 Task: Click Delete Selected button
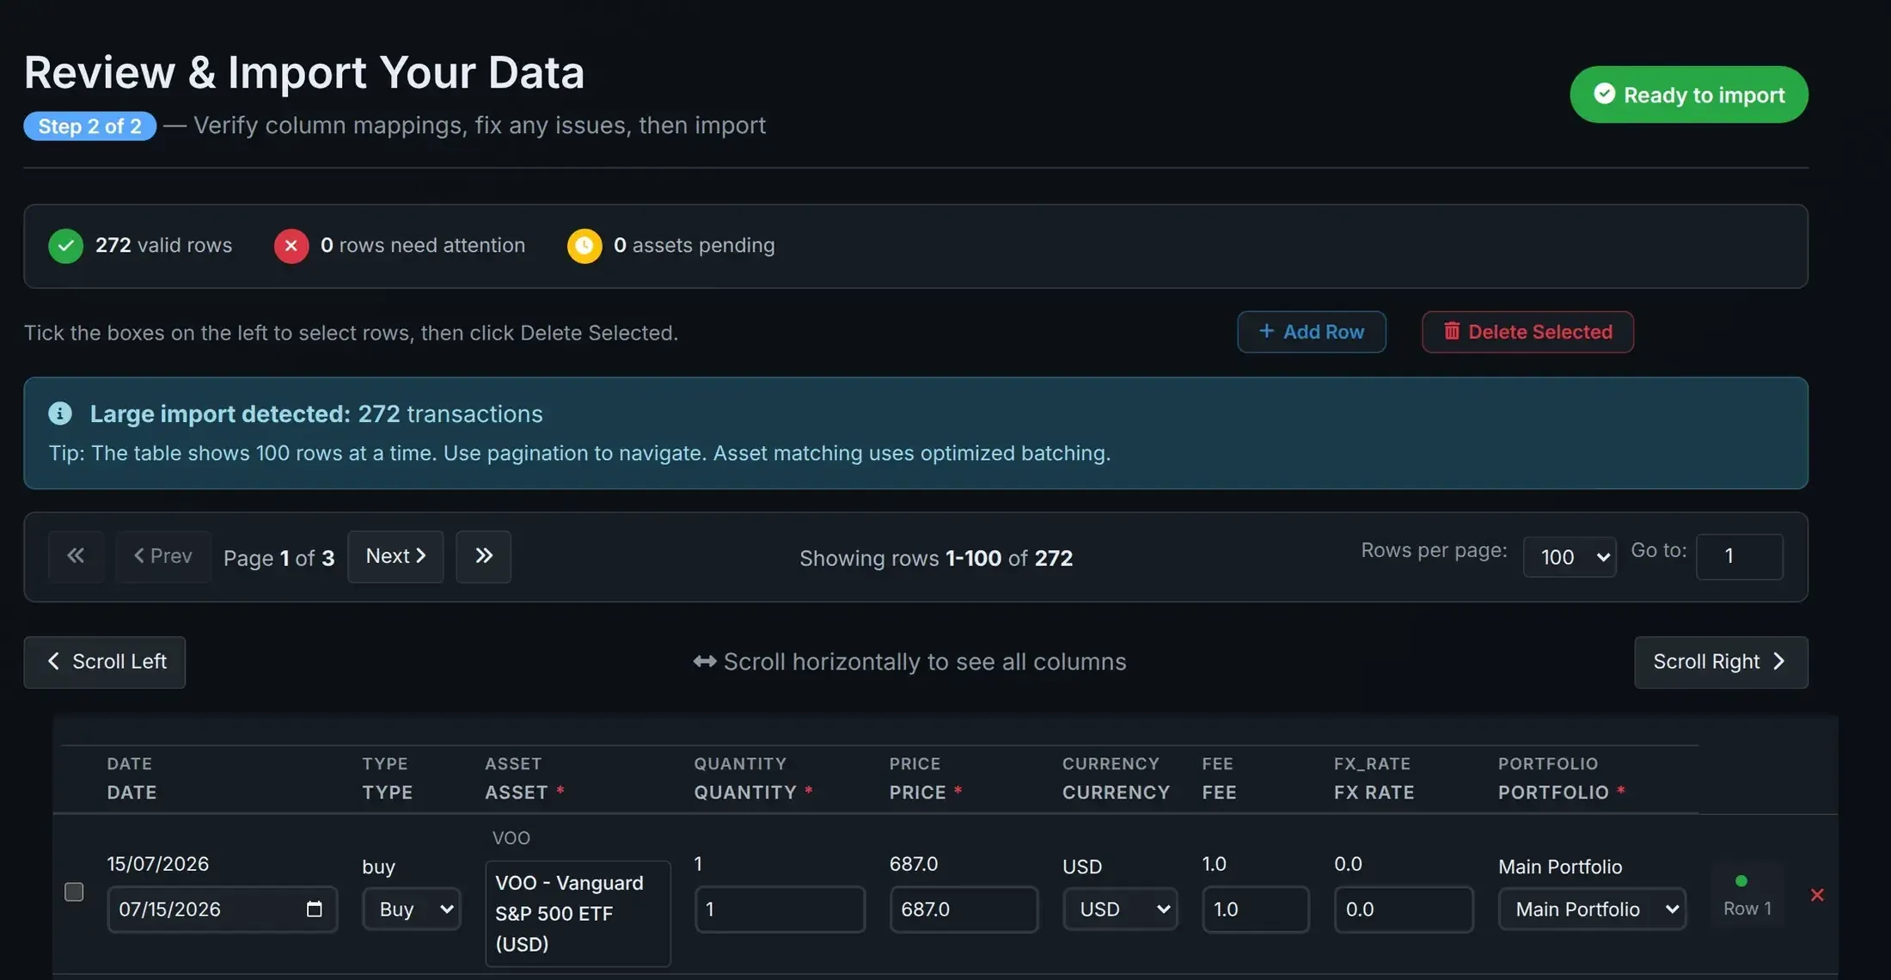pyautogui.click(x=1527, y=332)
